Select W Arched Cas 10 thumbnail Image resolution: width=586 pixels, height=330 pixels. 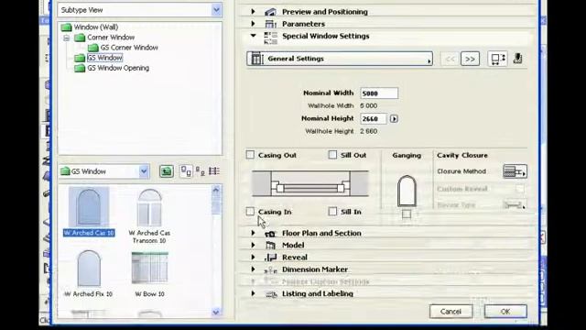click(x=89, y=208)
